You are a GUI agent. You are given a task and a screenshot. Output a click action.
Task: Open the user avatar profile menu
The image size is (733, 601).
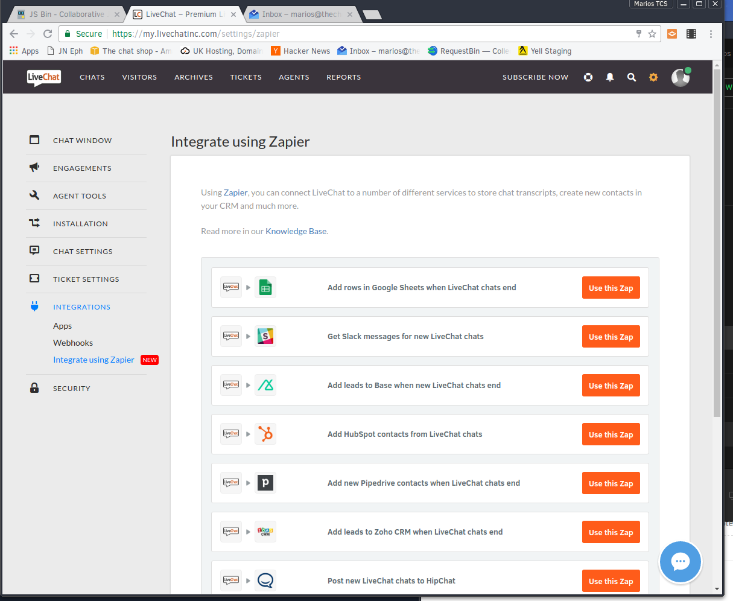coord(681,77)
